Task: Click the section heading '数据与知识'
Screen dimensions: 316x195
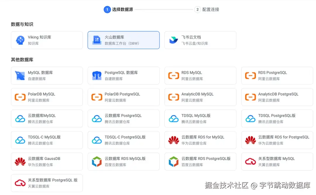Action: [22, 24]
